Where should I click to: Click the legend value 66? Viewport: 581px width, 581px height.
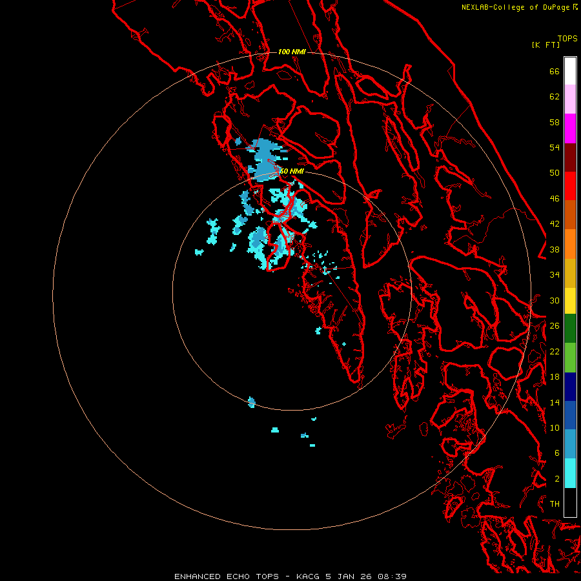[555, 71]
